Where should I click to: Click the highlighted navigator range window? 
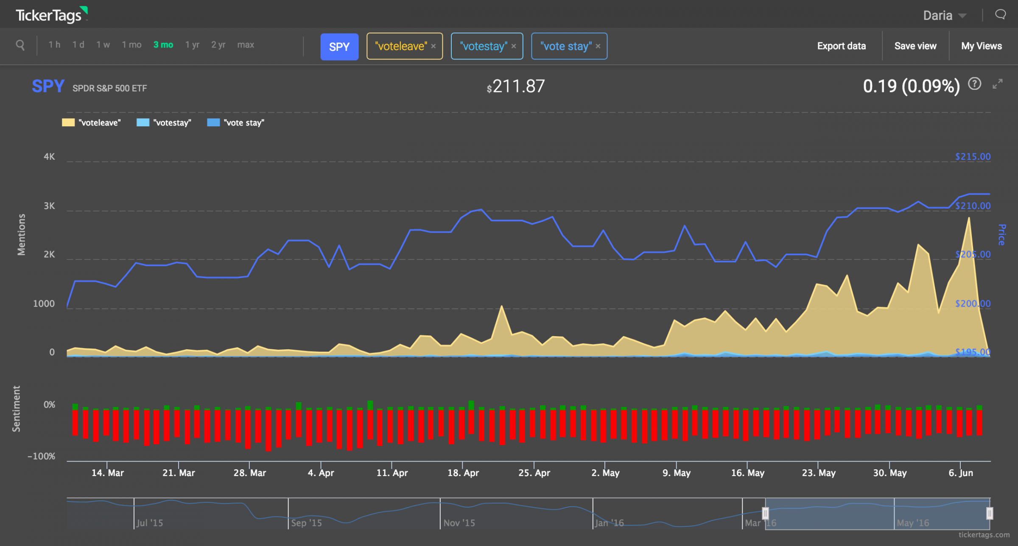[878, 514]
